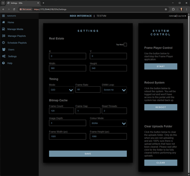Click the Users group icon
The height and width of the screenshot is (176, 190).
pos(4,50)
